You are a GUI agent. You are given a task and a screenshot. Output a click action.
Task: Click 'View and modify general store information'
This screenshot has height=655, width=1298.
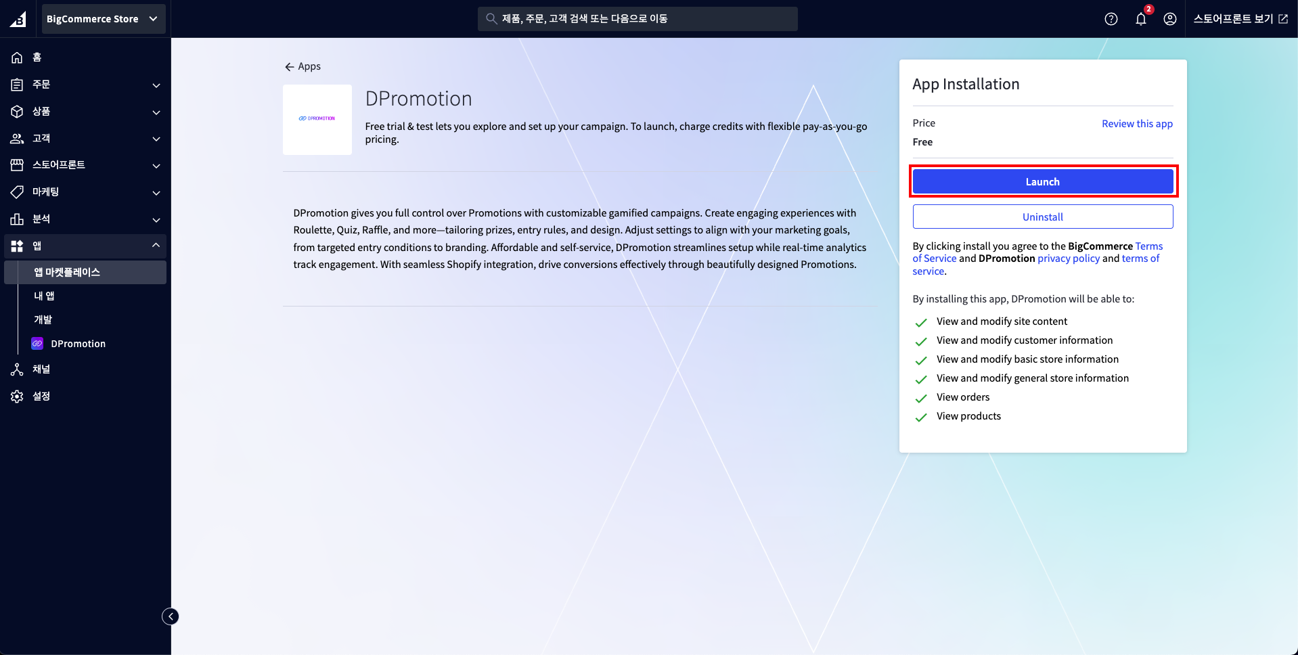tap(1033, 378)
